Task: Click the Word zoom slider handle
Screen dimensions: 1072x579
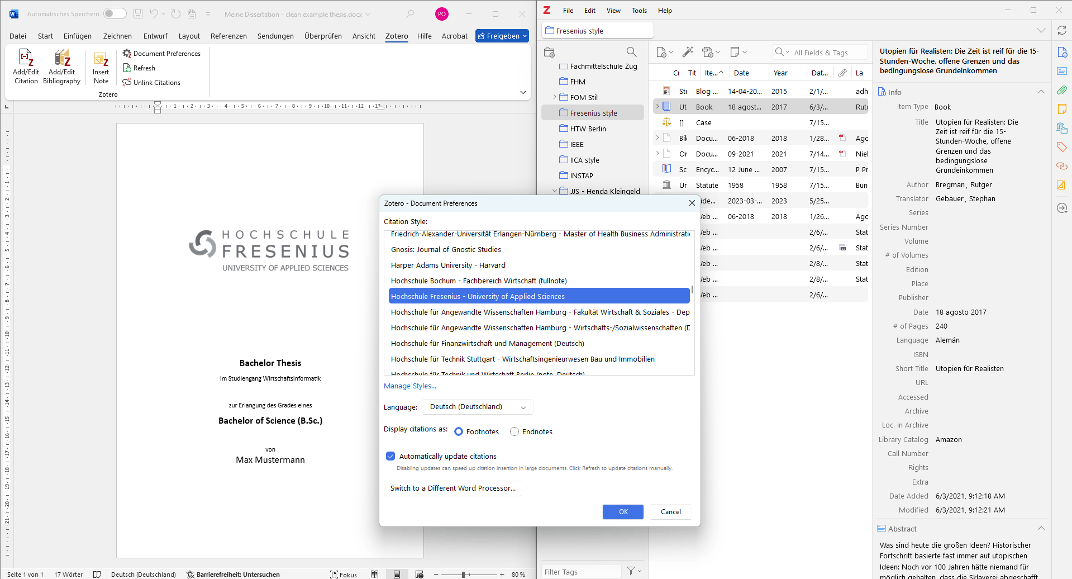Action: [x=463, y=575]
